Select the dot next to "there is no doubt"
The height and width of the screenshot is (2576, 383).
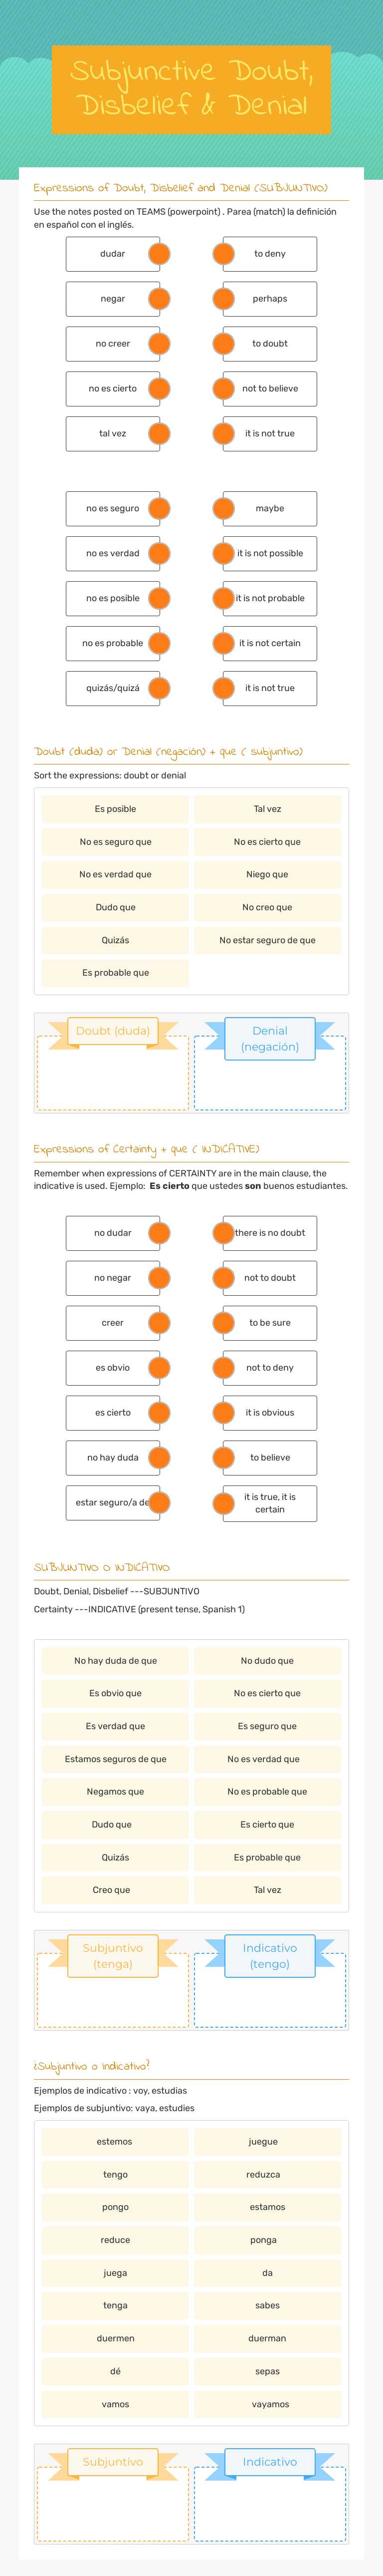[222, 1232]
